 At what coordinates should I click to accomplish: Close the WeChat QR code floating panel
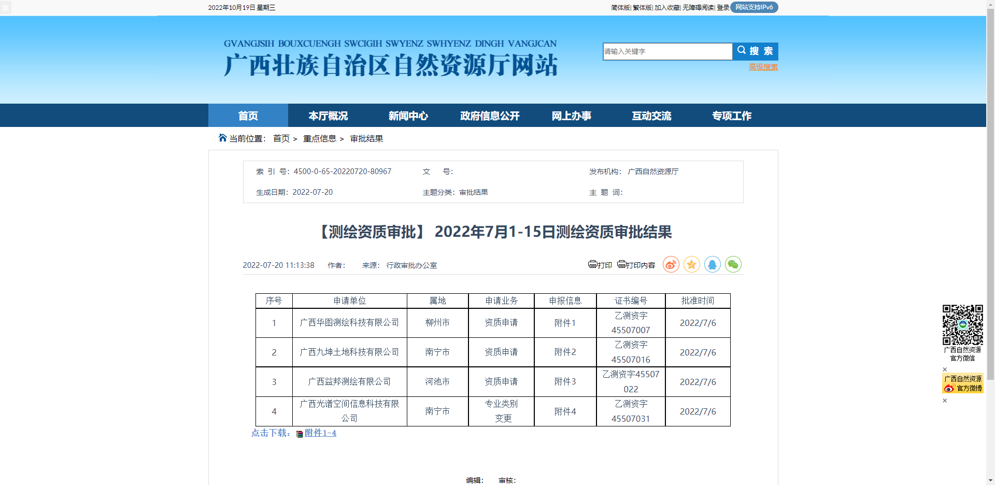point(945,369)
